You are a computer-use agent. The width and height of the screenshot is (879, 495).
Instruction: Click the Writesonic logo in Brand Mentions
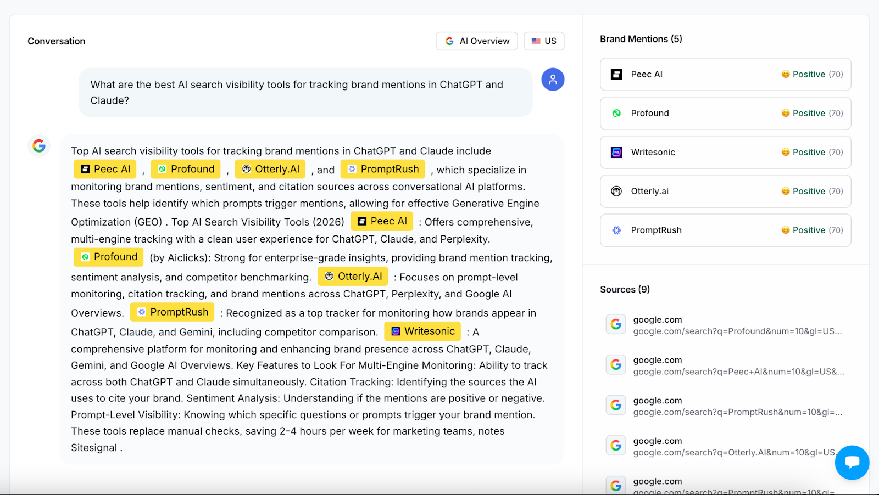pos(616,153)
